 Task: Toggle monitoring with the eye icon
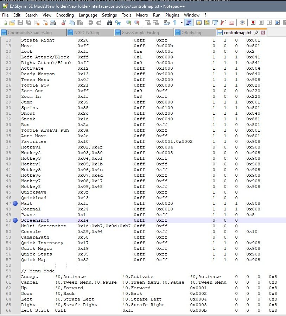coord(242,23)
